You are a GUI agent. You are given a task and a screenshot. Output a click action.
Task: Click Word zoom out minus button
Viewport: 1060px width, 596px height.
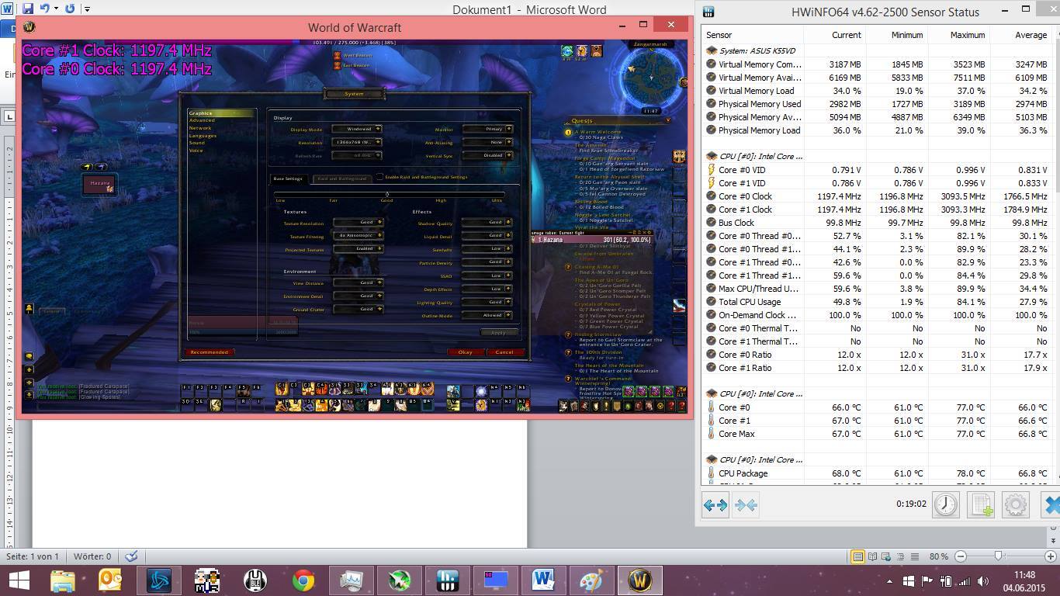pyautogui.click(x=961, y=556)
